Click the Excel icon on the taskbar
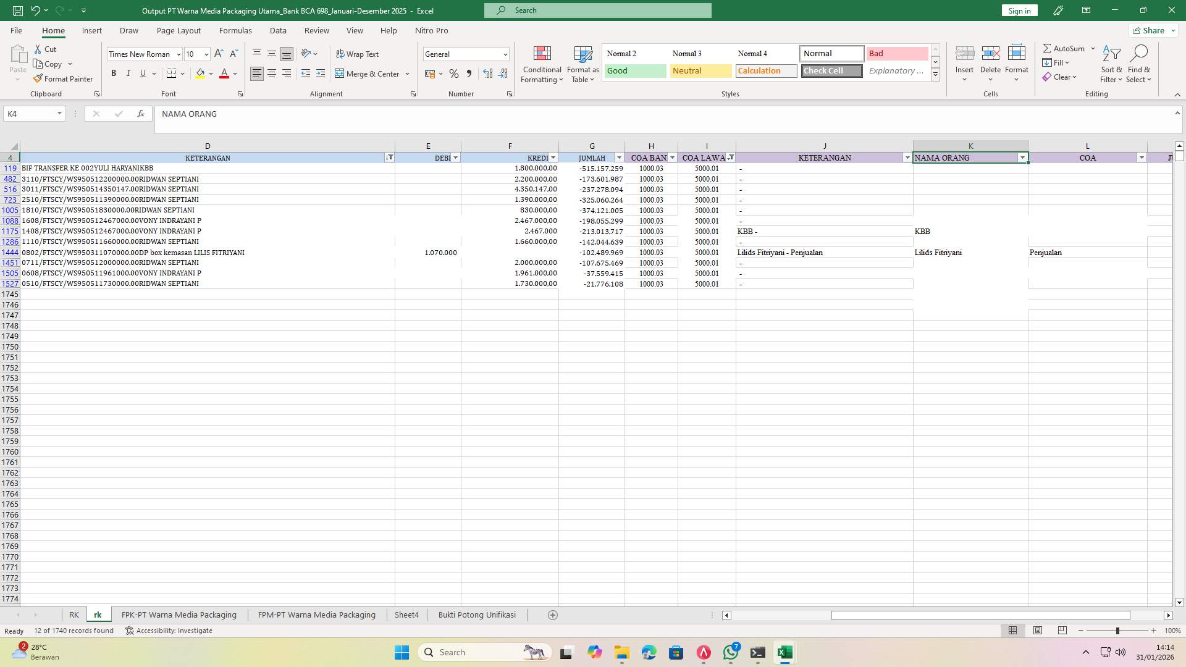This screenshot has height=667, width=1186. [785, 652]
